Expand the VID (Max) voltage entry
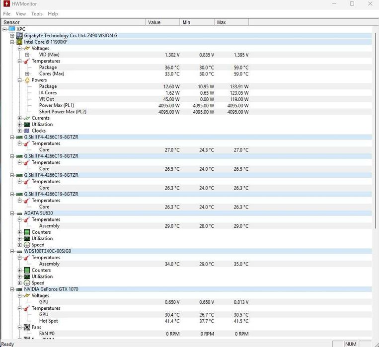The width and height of the screenshot is (379, 347). coord(27,55)
